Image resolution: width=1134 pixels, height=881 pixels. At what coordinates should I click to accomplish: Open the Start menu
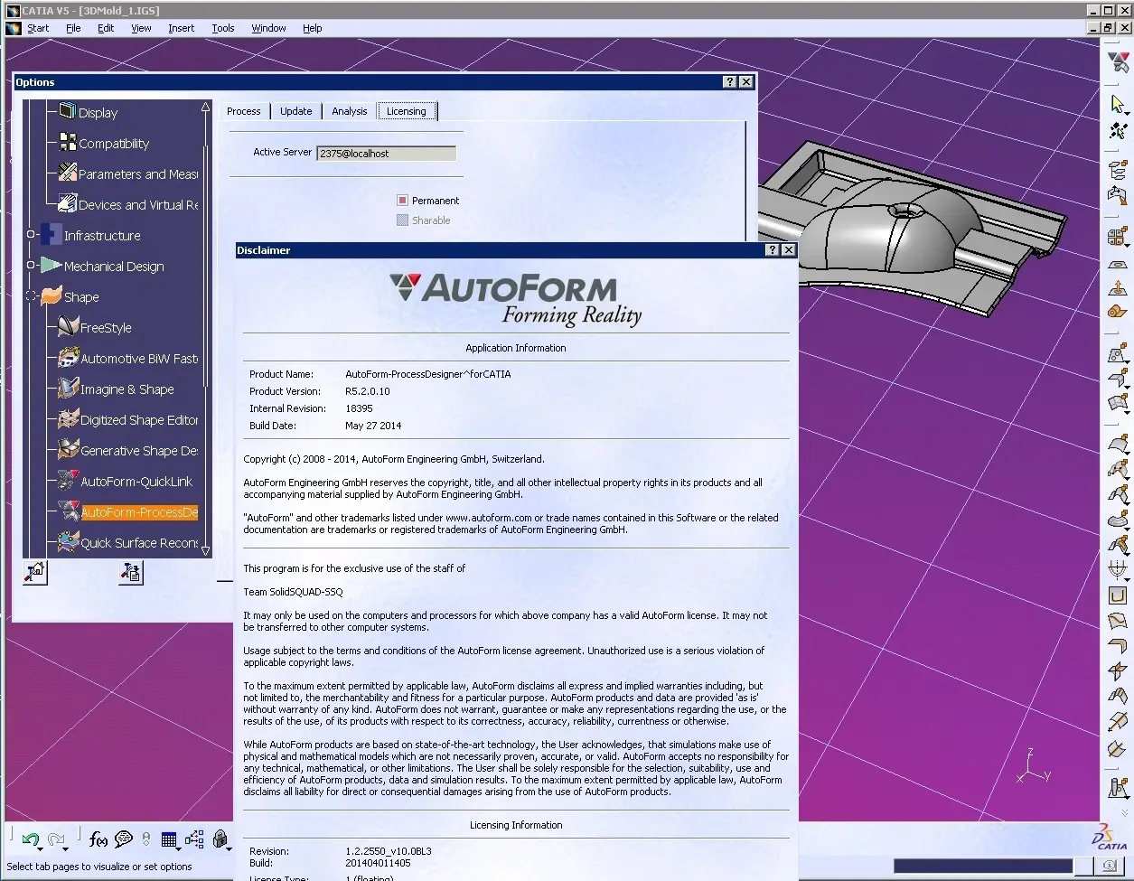pos(38,28)
